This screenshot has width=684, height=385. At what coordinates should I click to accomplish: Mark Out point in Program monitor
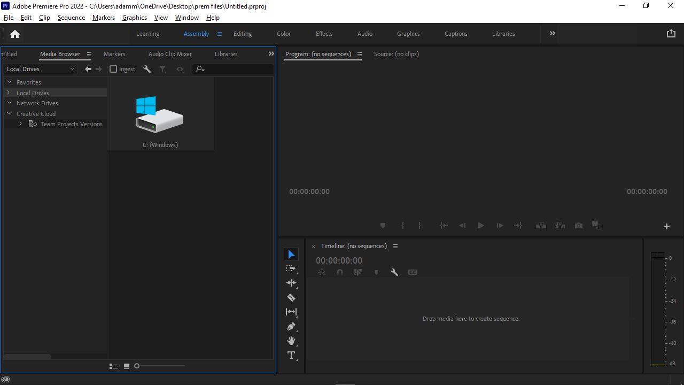tap(419, 226)
